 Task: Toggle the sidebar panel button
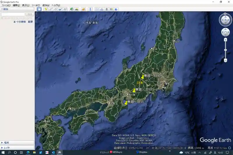(x=39, y=9)
